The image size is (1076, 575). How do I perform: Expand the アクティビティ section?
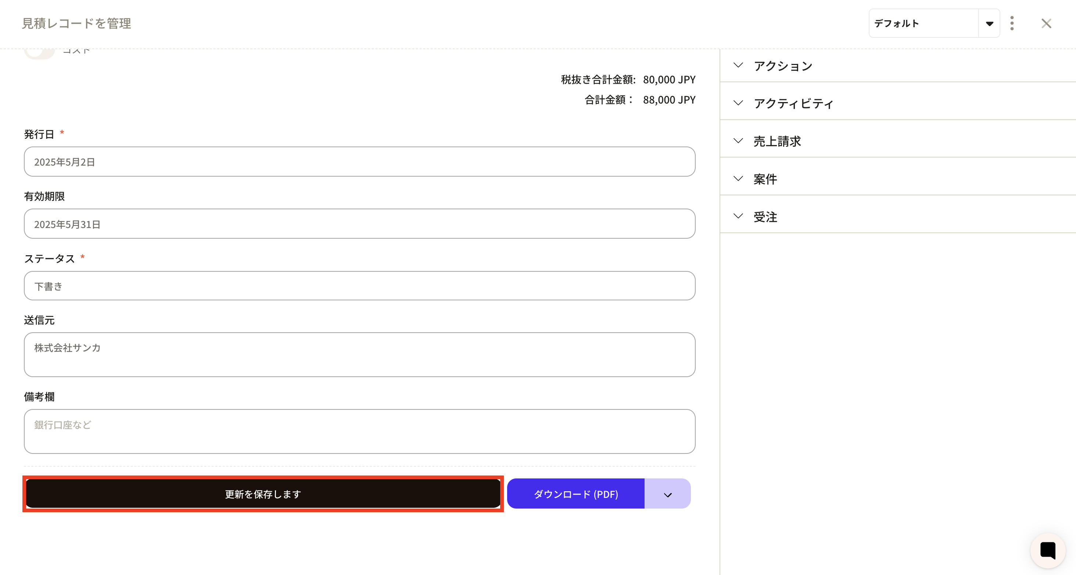coord(793,104)
